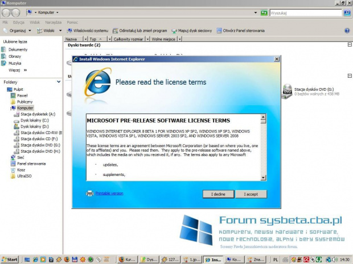Screen dimensions: 353x264
Task: Close the Install Windows Internet Explorer dialog
Action: tap(277, 59)
